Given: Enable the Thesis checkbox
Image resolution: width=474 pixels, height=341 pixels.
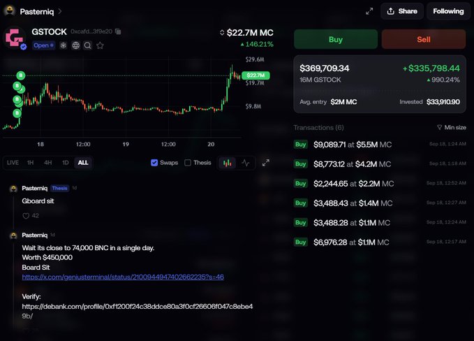Looking at the screenshot, I should coord(188,163).
